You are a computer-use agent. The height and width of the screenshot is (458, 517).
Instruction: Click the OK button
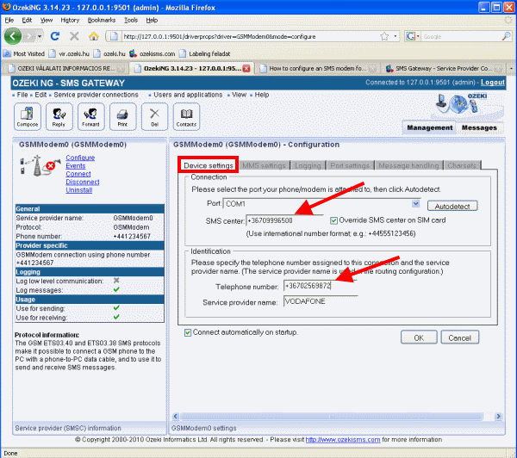click(x=419, y=337)
